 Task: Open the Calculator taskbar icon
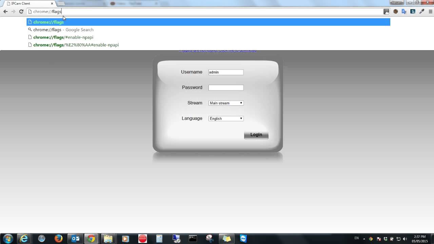(x=159, y=239)
